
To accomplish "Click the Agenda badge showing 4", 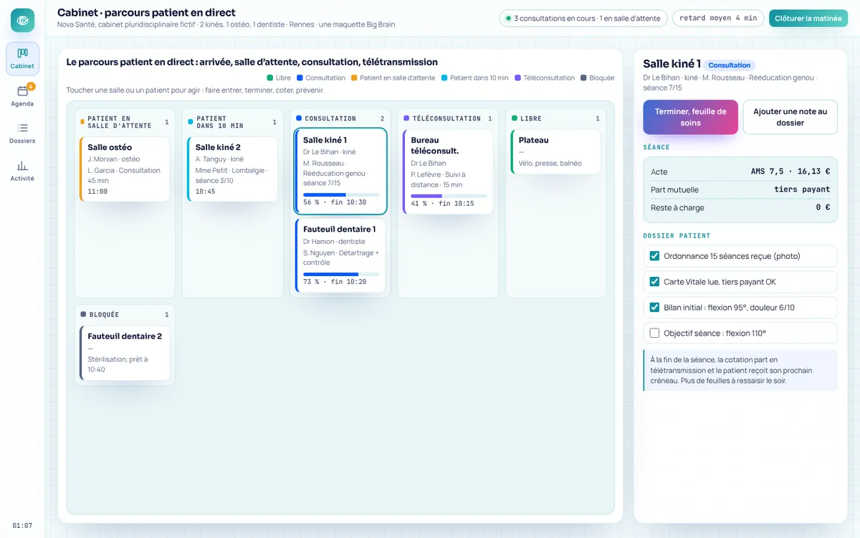I will point(31,86).
